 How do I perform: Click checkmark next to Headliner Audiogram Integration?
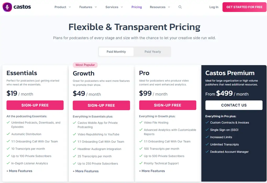tap(74, 149)
